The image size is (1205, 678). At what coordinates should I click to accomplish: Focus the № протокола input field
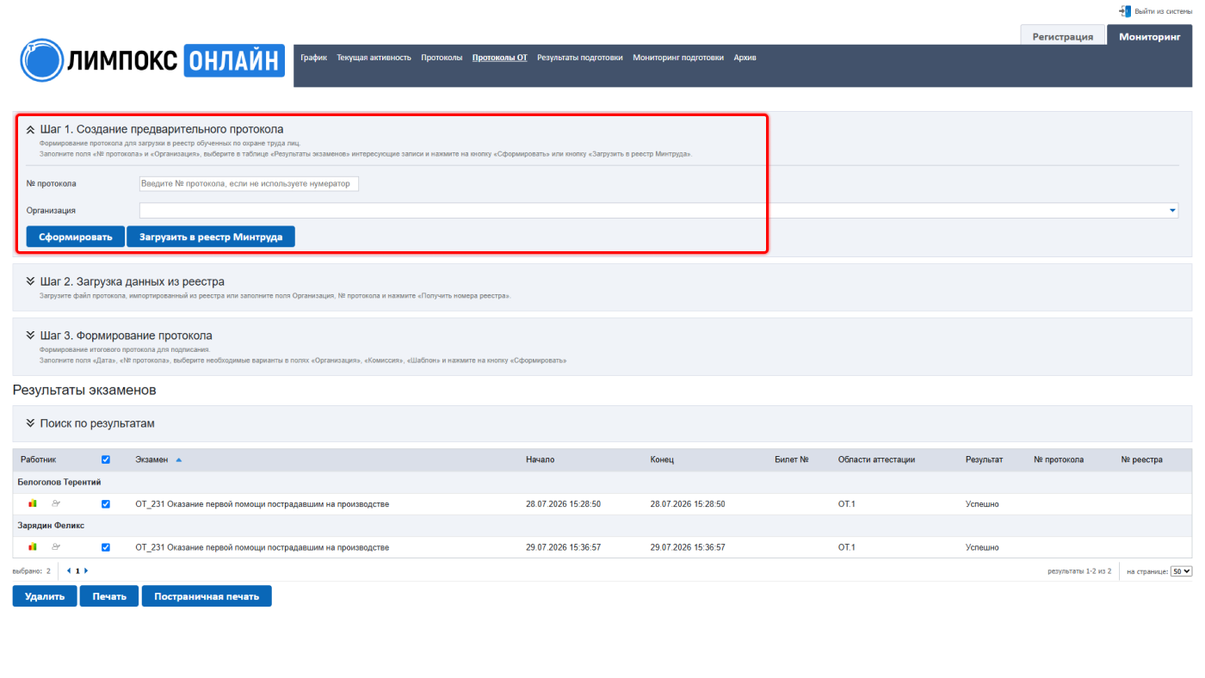coord(249,183)
